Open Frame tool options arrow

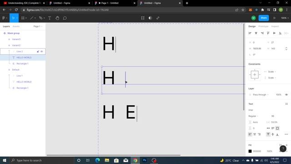coord(26,18)
